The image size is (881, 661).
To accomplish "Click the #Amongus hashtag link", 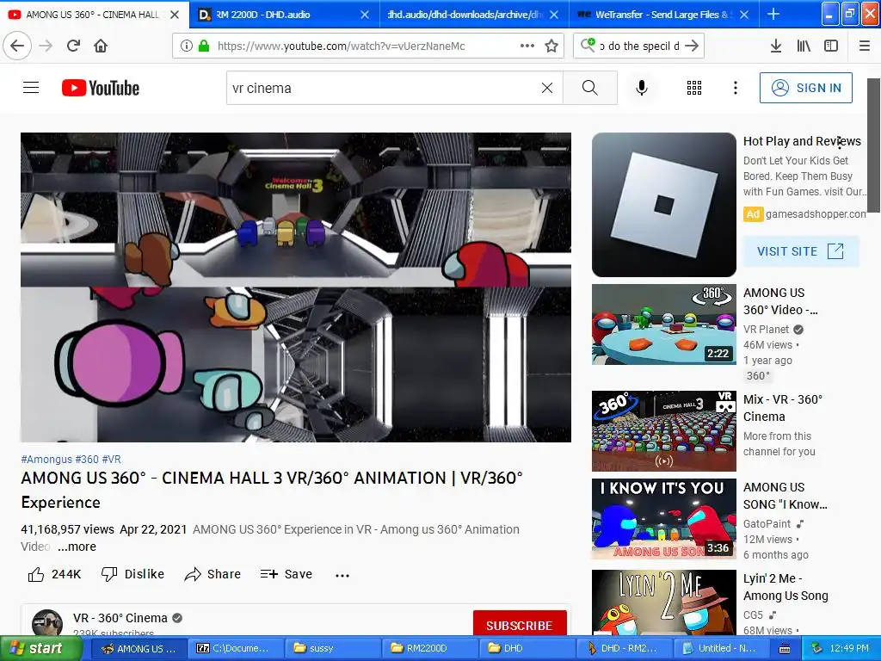I will coord(46,460).
